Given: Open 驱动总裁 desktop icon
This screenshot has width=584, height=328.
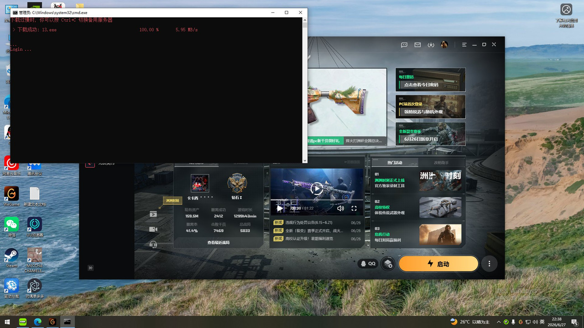Looking at the screenshot, I should [x=11, y=288].
